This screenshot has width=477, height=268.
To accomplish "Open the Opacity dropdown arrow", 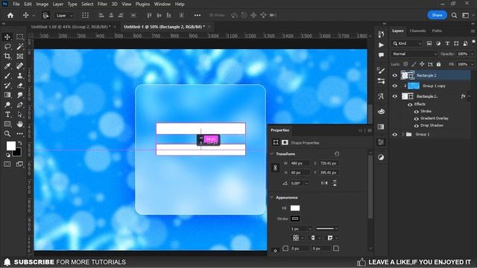I will coord(472,54).
